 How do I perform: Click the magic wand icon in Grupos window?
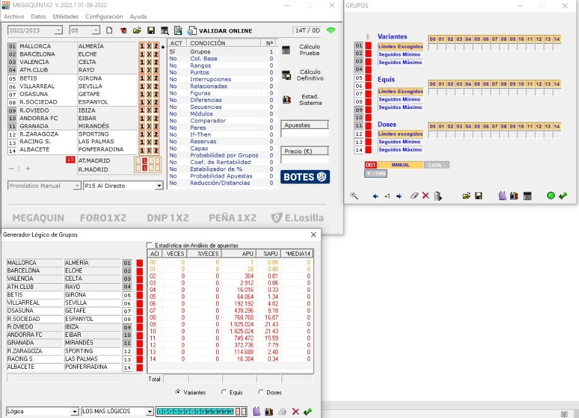point(354,195)
